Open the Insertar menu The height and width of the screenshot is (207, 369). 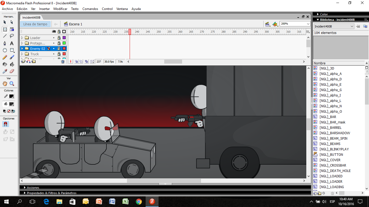44,9
